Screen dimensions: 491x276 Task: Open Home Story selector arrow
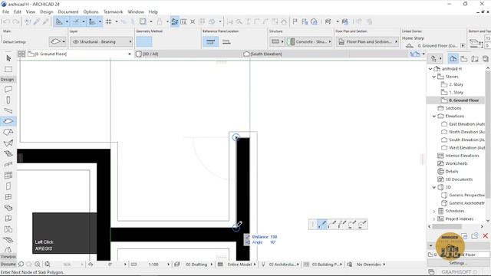[463, 46]
